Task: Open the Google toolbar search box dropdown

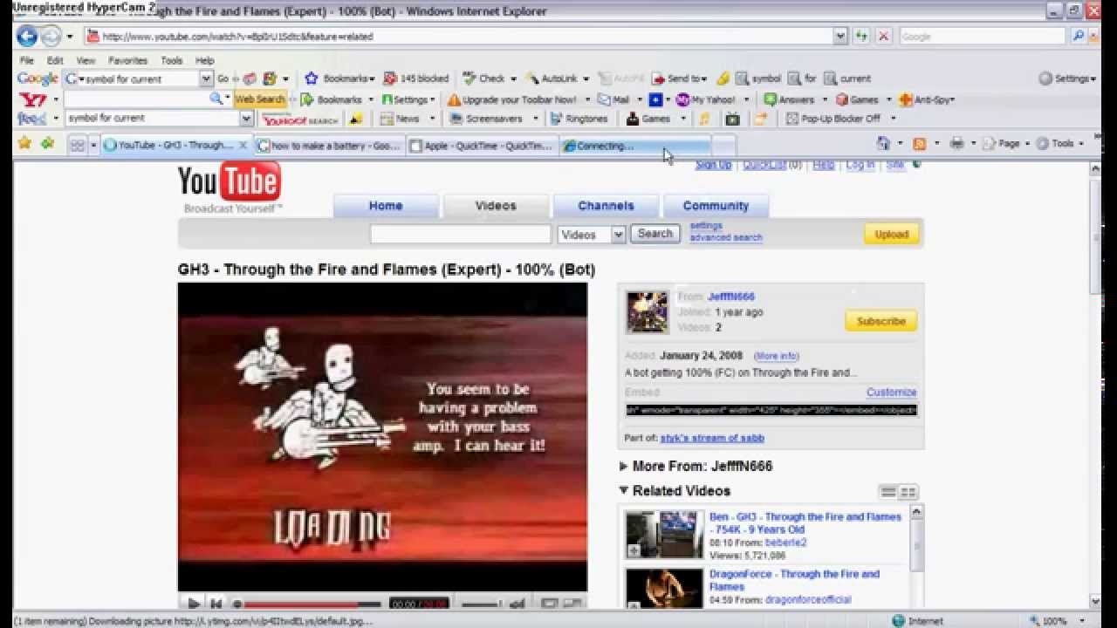Action: (207, 78)
